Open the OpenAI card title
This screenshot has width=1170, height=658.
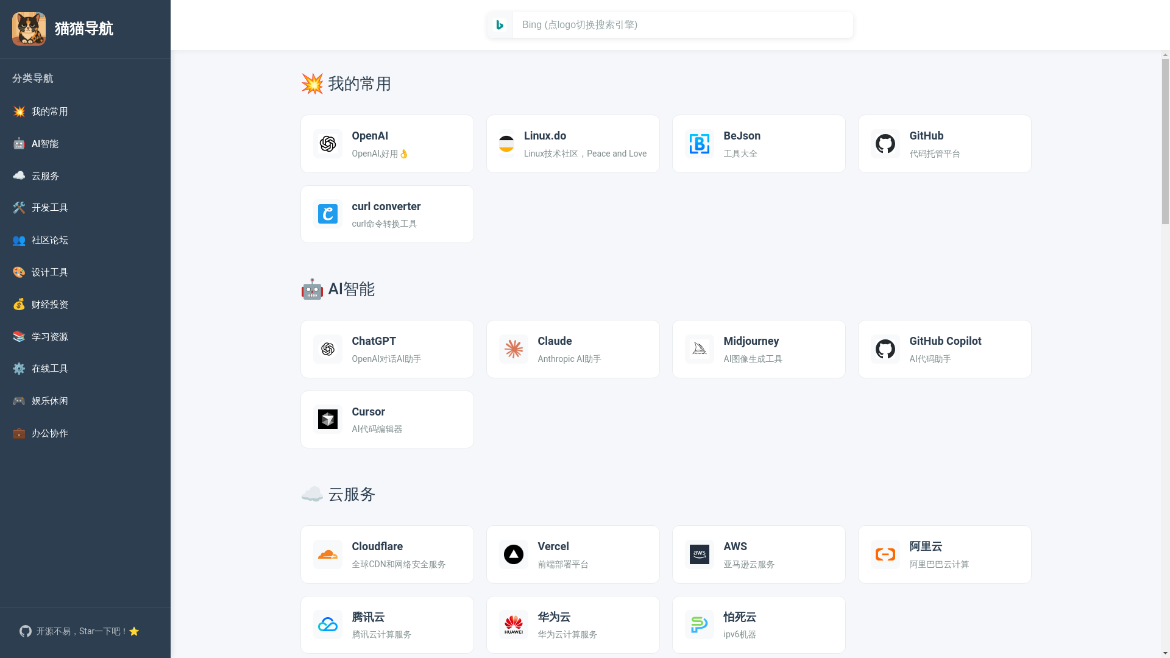[370, 136]
